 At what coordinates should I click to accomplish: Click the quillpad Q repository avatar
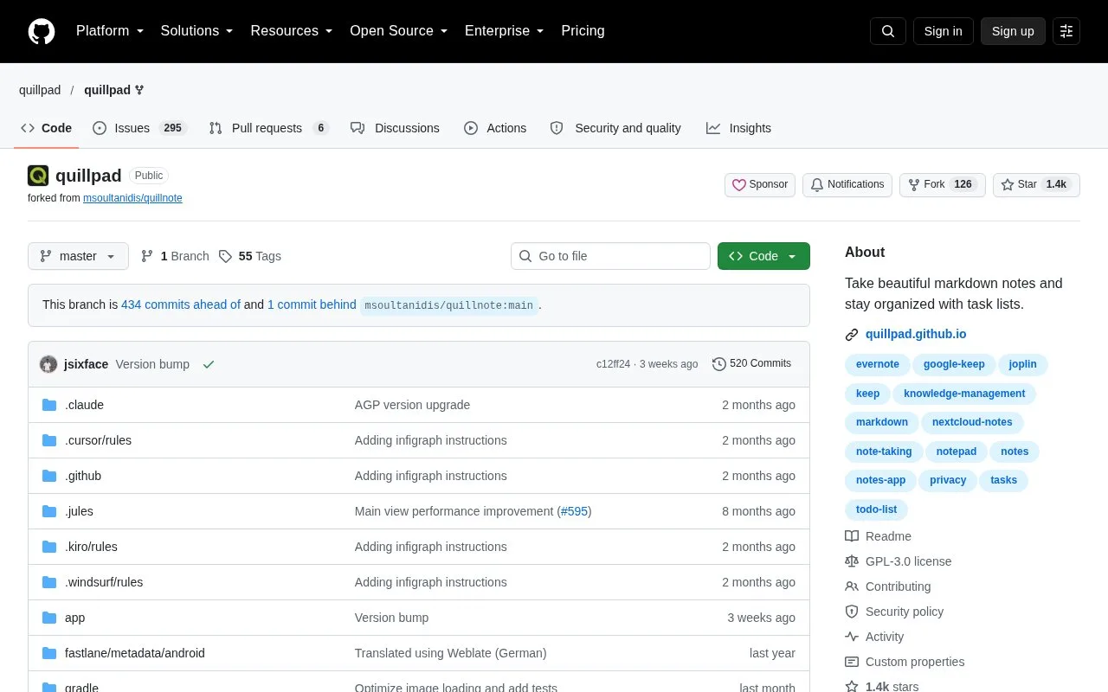point(38,176)
